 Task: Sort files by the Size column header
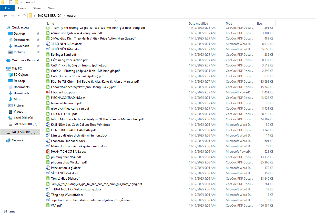(259, 24)
